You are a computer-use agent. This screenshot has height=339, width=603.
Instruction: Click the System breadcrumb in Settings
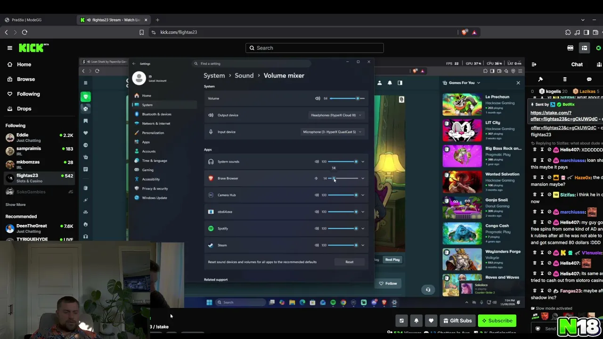click(x=214, y=75)
